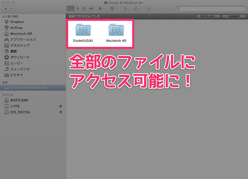Image resolution: width=248 pixels, height=179 pixels.
Task: Select the Macintosh HD shared folder icon
Action: pos(116,29)
